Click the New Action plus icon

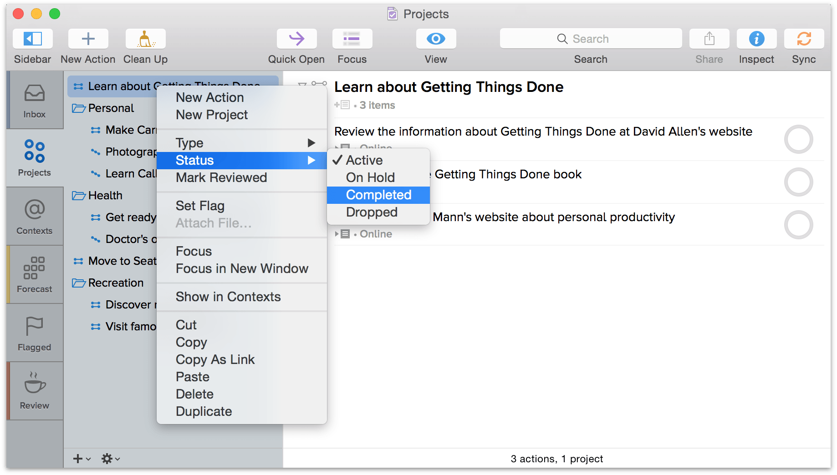point(88,39)
